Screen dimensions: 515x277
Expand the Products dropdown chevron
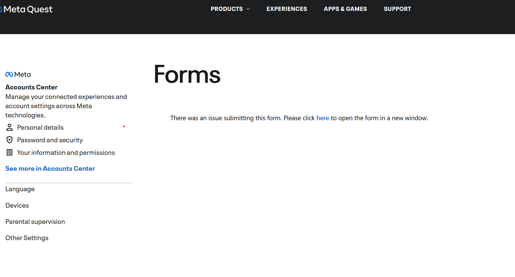[x=248, y=9]
